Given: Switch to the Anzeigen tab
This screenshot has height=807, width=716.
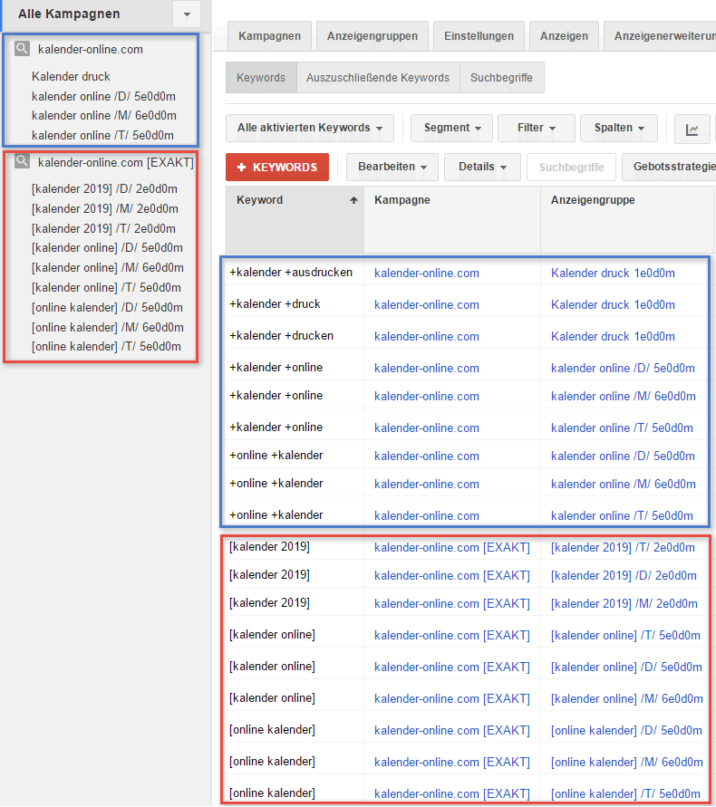Looking at the screenshot, I should point(564,36).
